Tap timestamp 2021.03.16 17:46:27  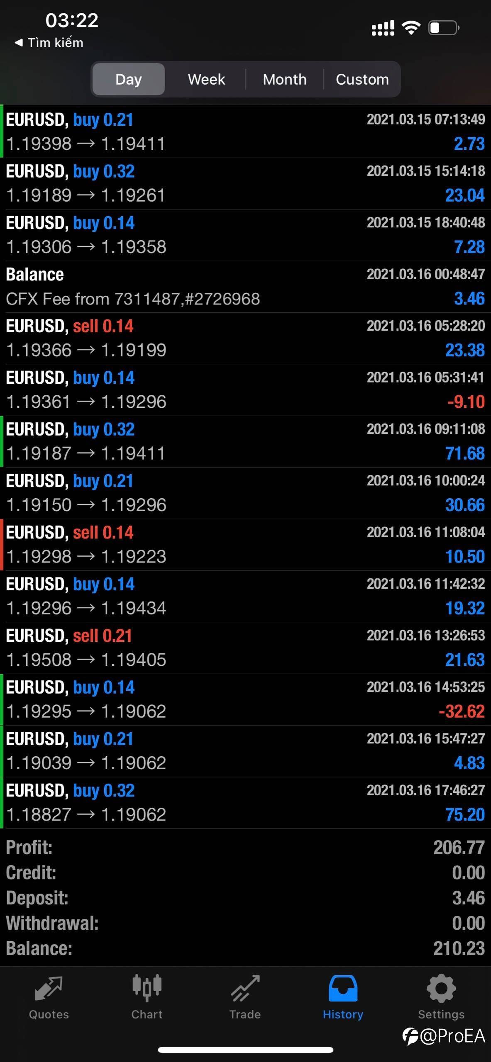click(426, 790)
